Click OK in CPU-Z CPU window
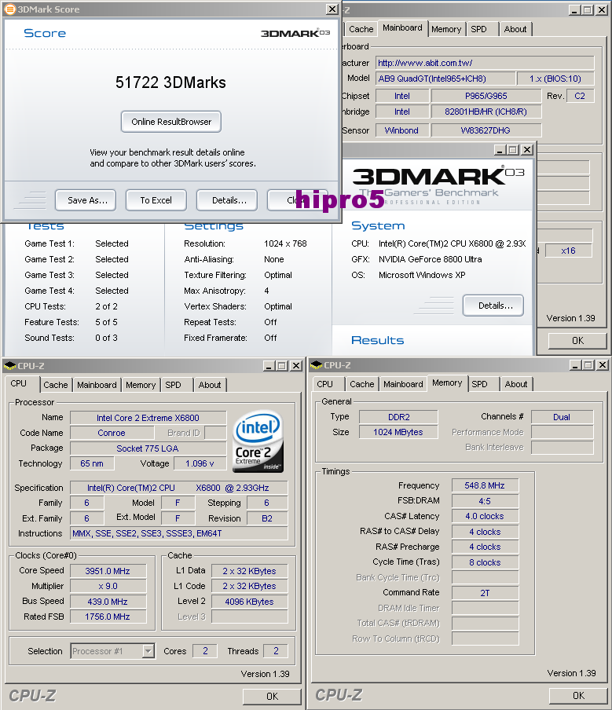 point(272,696)
